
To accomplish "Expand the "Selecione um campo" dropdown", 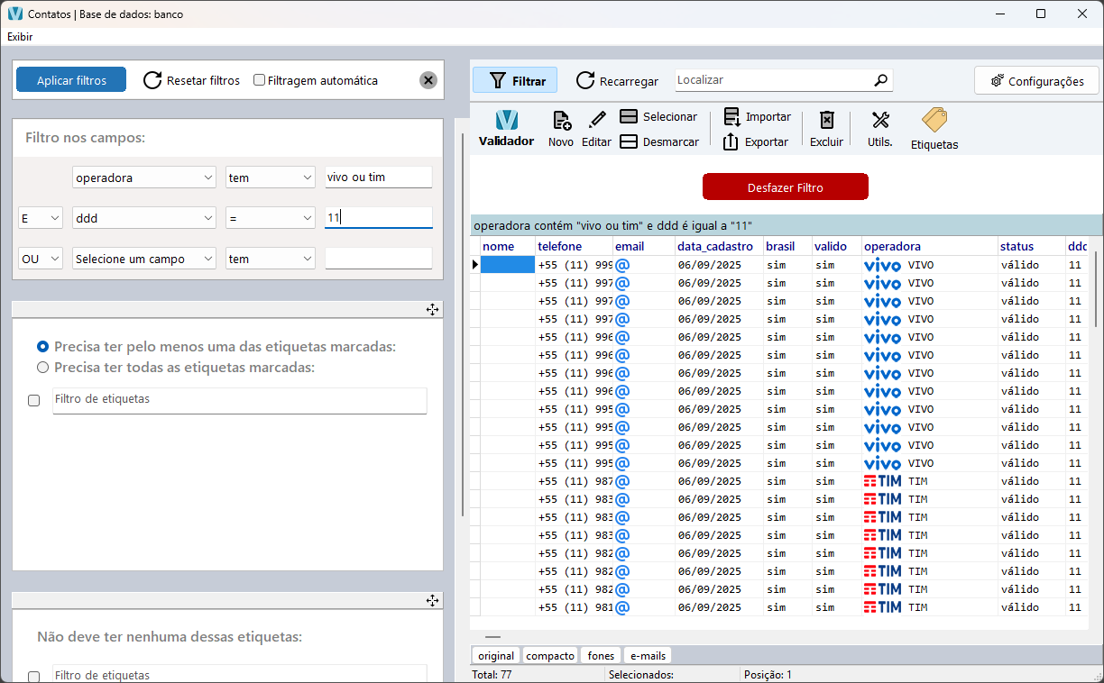I will coord(208,259).
